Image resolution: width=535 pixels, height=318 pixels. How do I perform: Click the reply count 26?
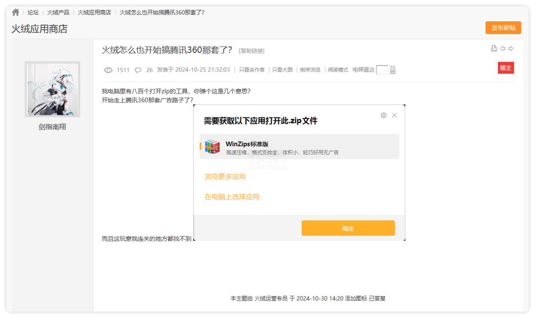pos(150,70)
